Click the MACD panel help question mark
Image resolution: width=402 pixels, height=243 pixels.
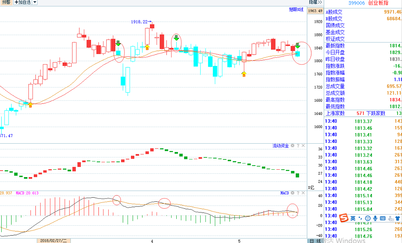pos(298,193)
